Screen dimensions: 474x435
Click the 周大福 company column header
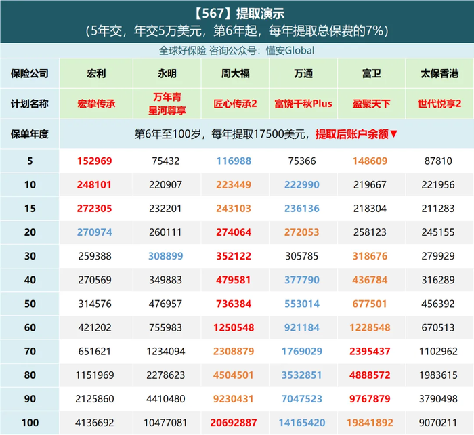point(235,73)
